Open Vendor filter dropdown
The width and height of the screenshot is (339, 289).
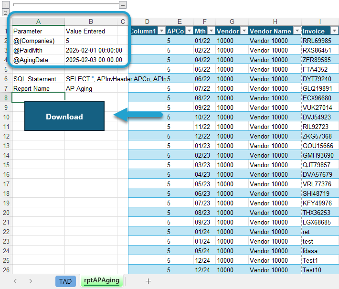244,31
